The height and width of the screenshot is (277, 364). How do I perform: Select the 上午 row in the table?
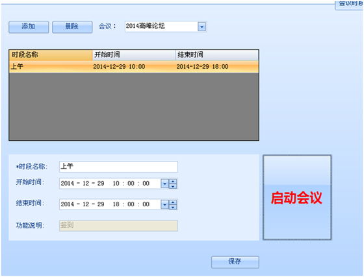[x=134, y=67]
